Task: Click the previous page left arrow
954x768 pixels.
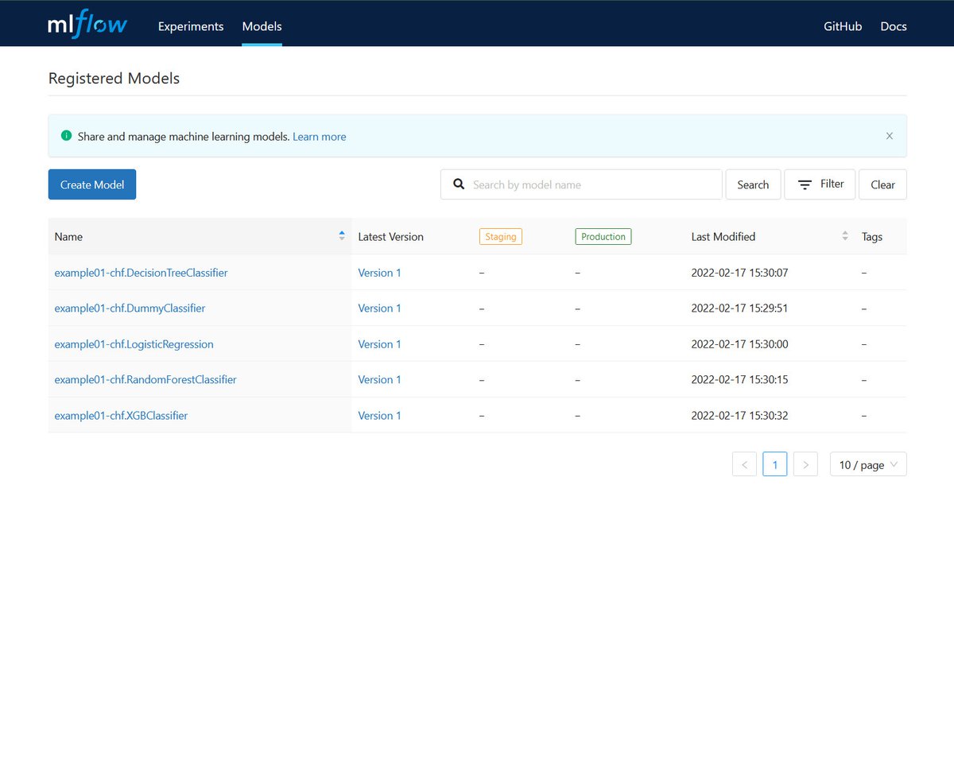Action: coord(744,464)
